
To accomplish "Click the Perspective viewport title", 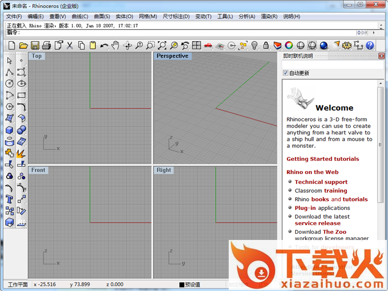I will pos(173,56).
